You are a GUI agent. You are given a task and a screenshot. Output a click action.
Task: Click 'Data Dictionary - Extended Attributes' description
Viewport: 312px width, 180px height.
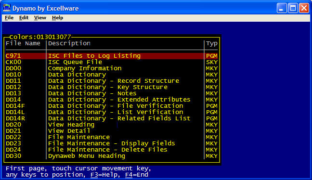tap(119, 100)
